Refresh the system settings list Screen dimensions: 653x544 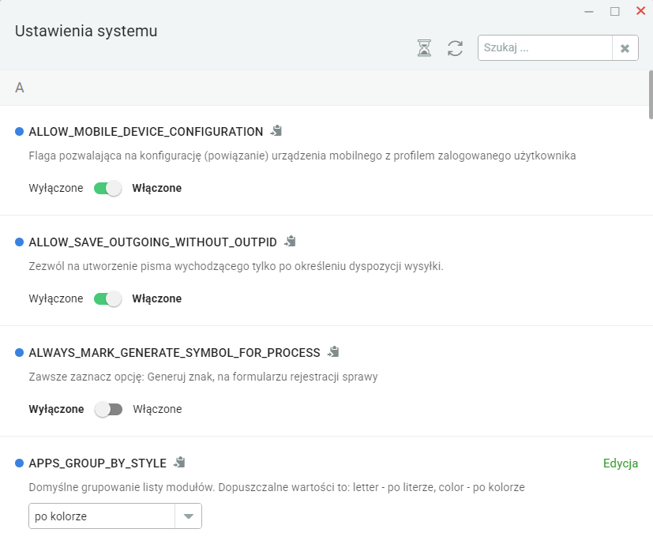point(455,48)
